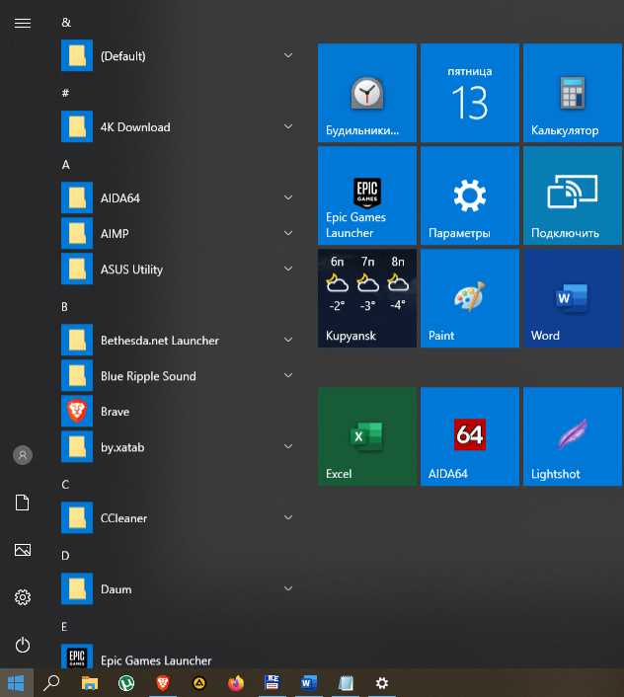Image resolution: width=624 pixels, height=697 pixels.
Task: Select the Daum folder entry
Action: click(178, 589)
